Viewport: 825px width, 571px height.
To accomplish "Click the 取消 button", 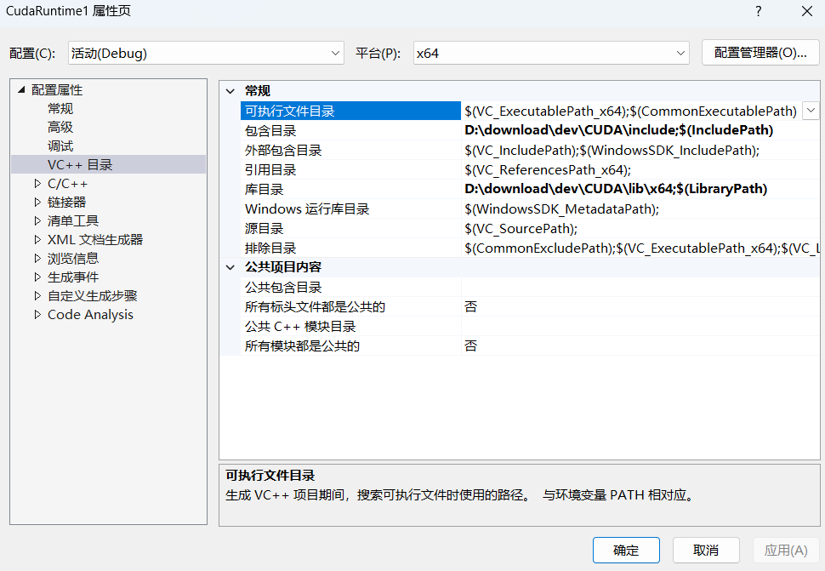I will pos(706,551).
